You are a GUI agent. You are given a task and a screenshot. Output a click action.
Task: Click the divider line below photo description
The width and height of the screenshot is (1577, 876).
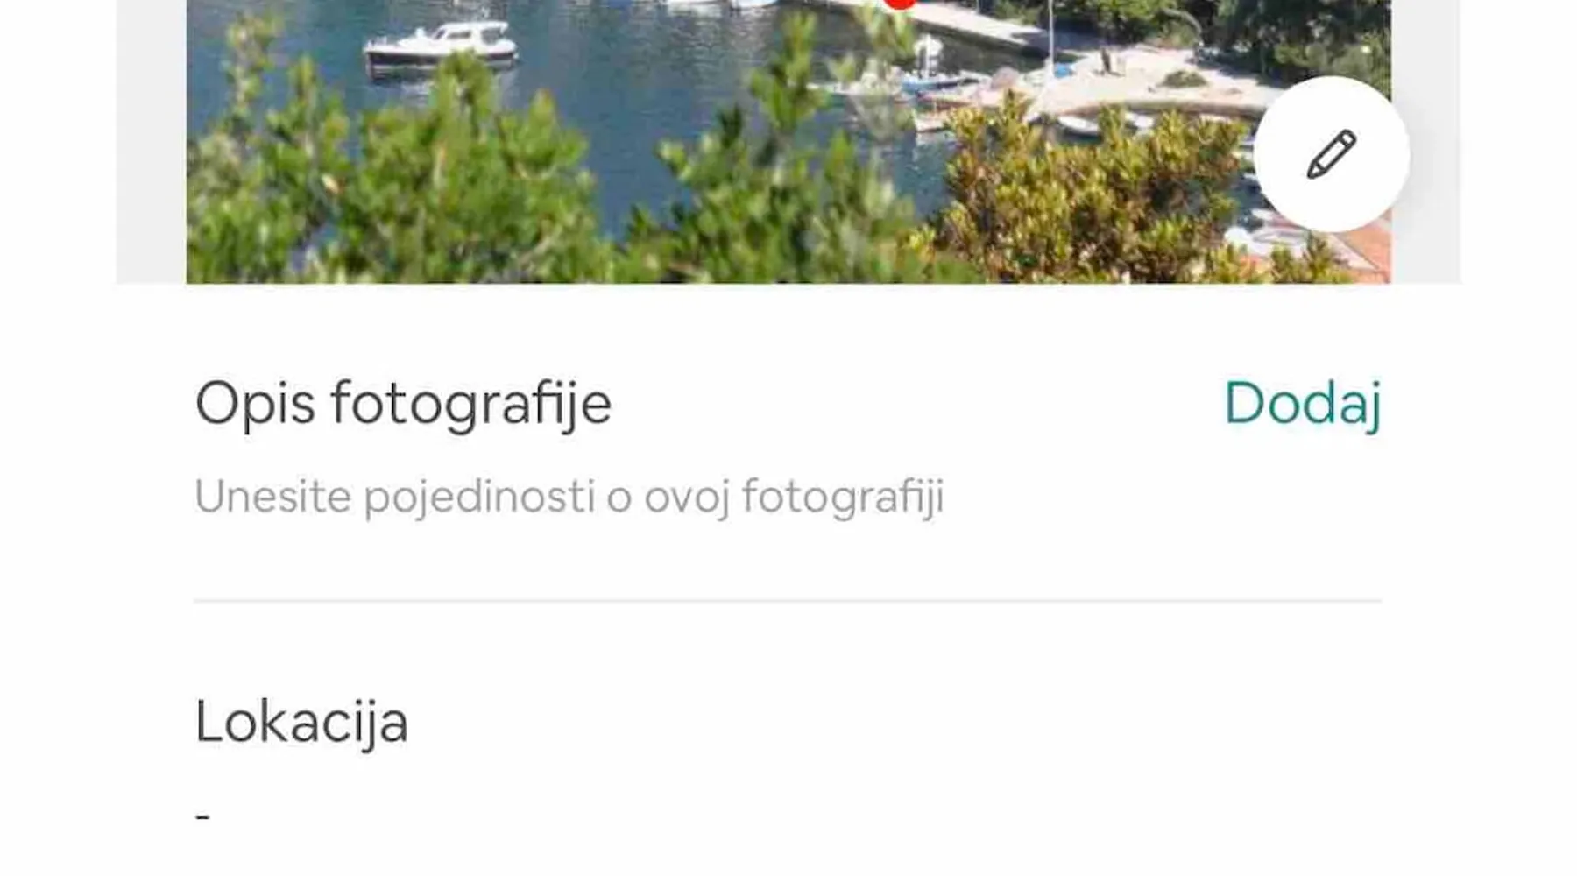[x=788, y=601]
